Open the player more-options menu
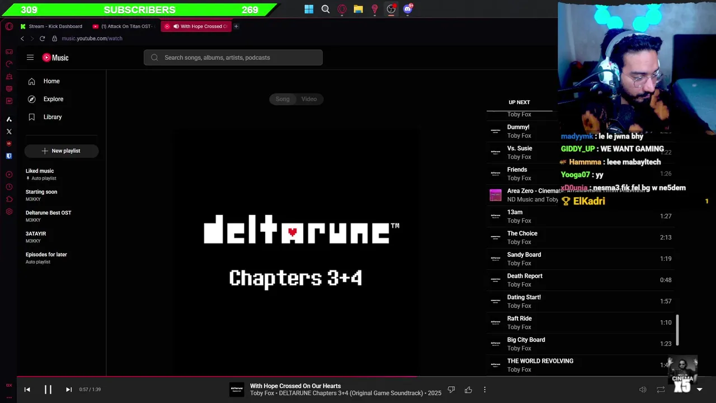This screenshot has height=403, width=716. click(x=484, y=390)
